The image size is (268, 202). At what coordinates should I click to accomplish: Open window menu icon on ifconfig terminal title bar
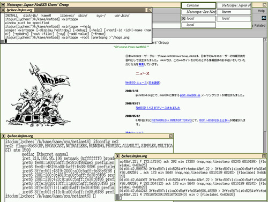tap(3, 136)
